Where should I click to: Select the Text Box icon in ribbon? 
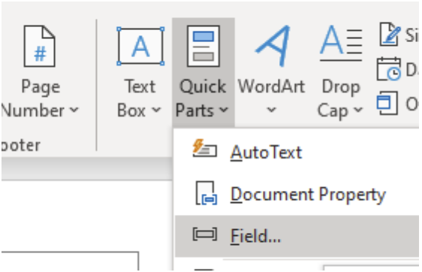click(140, 47)
